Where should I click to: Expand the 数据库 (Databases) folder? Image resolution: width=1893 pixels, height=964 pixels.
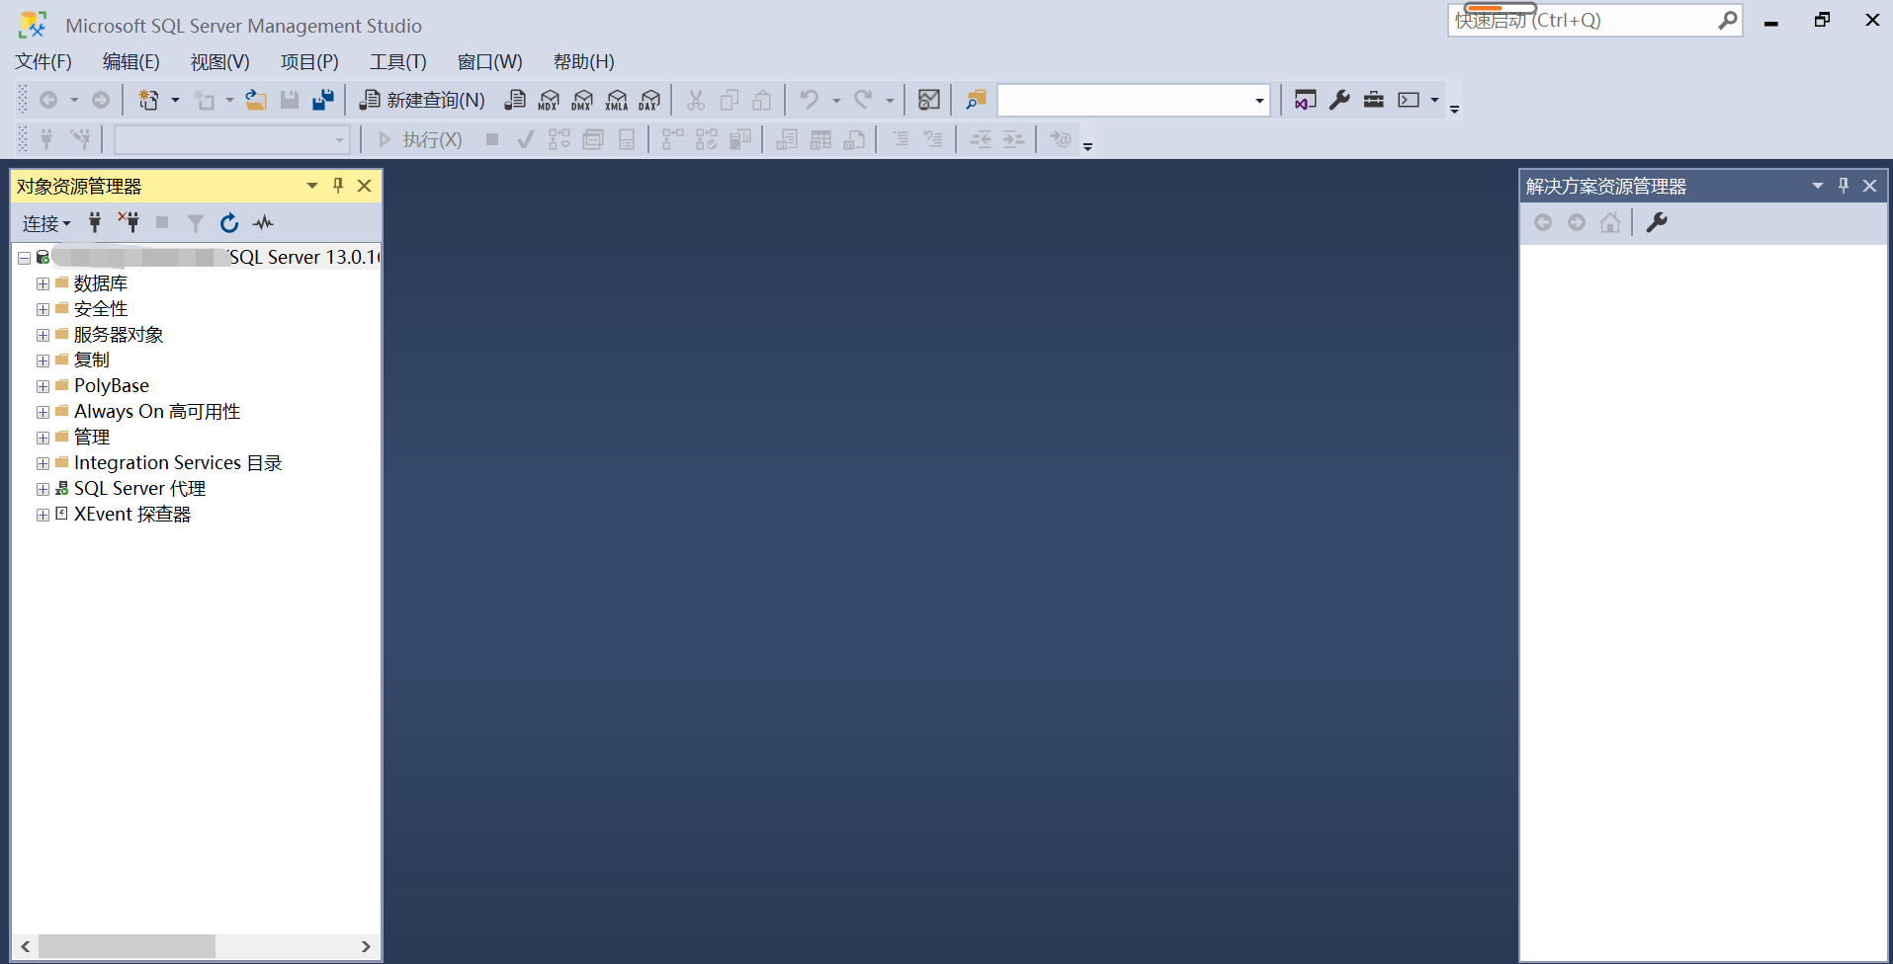pyautogui.click(x=43, y=283)
